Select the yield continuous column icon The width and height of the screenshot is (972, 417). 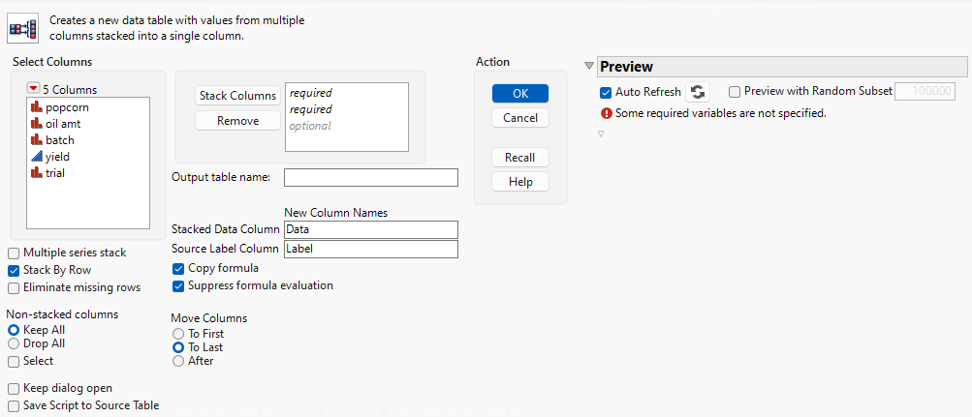(x=36, y=157)
